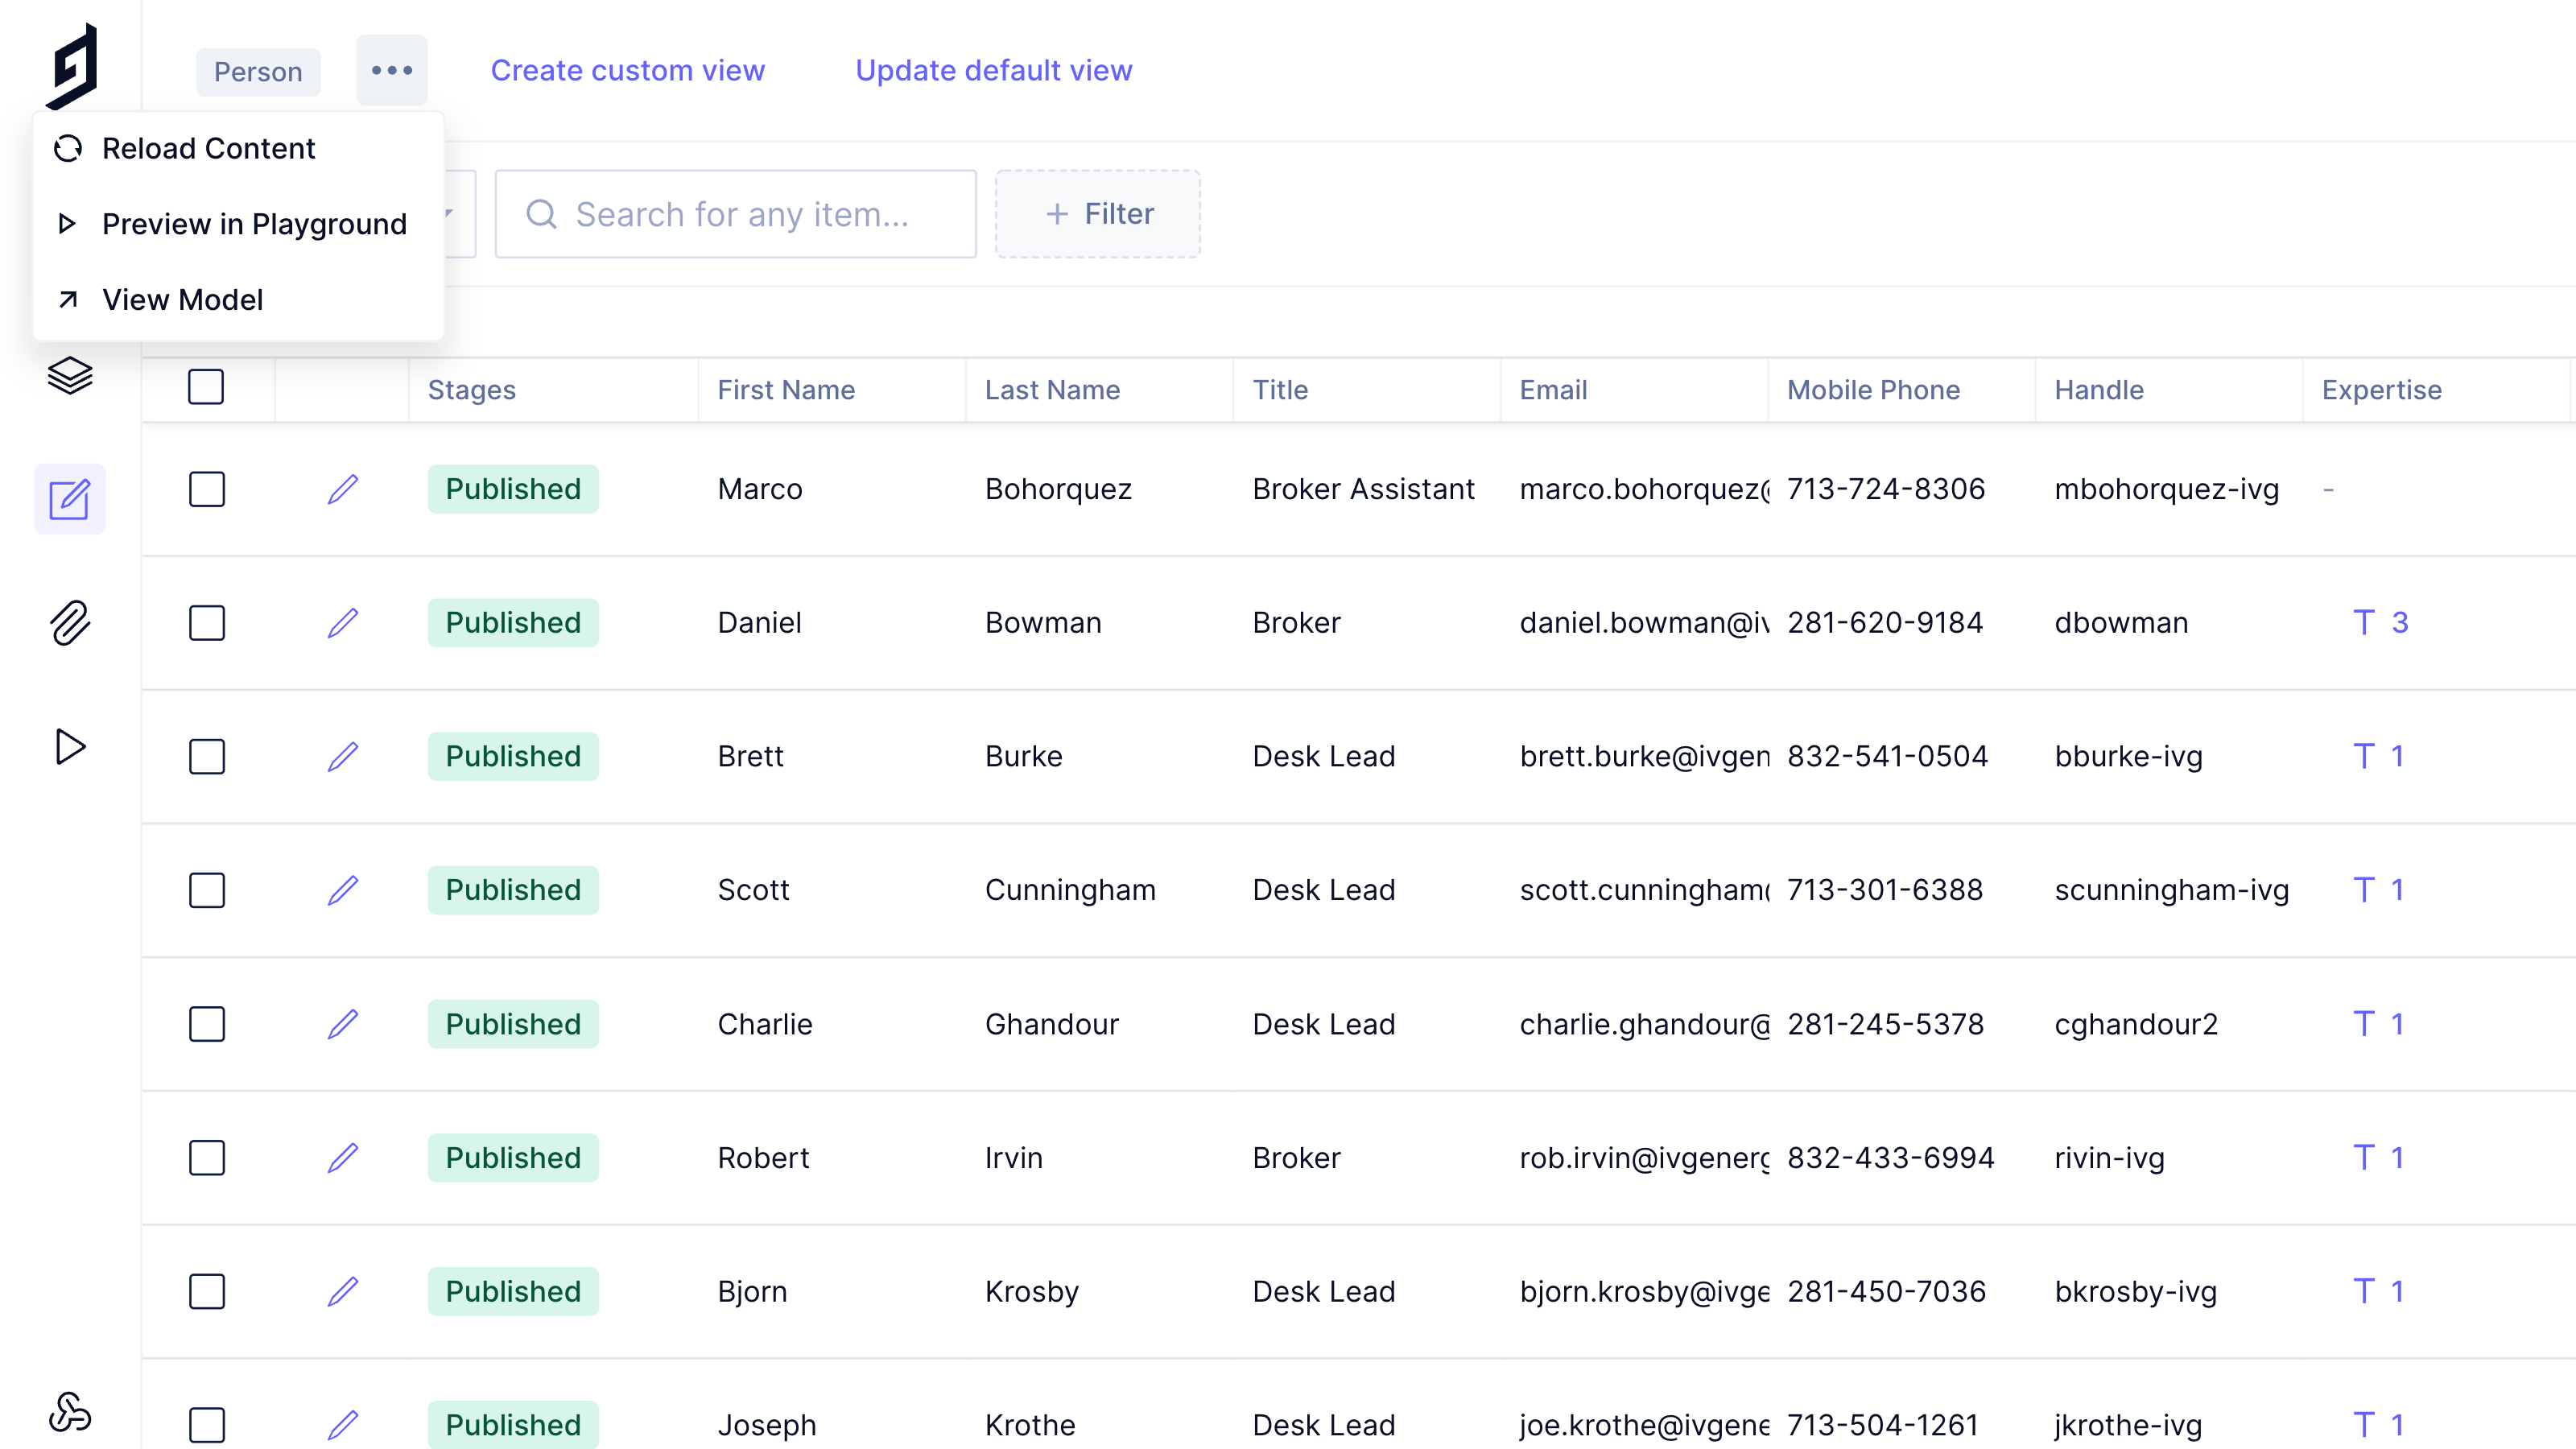Toggle the select-all header checkbox
Viewport: 2576px width, 1449px height.
206,387
